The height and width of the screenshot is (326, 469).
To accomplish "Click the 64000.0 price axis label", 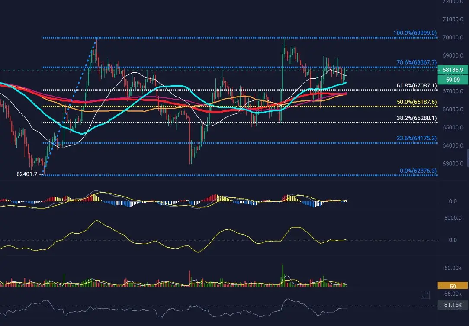I will [x=453, y=145].
